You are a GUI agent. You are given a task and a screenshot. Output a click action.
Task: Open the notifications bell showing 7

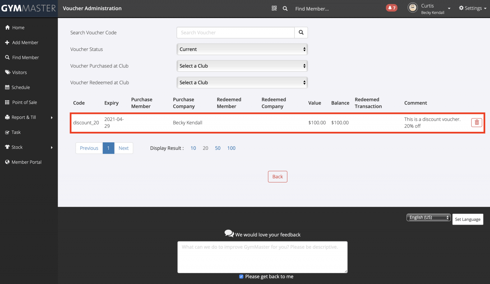click(x=391, y=8)
